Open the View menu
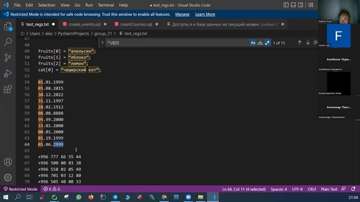The height and width of the screenshot is (202, 360). coord(65,5)
